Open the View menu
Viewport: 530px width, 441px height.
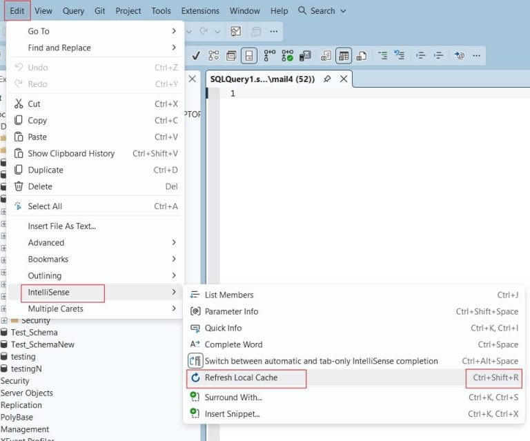point(43,11)
